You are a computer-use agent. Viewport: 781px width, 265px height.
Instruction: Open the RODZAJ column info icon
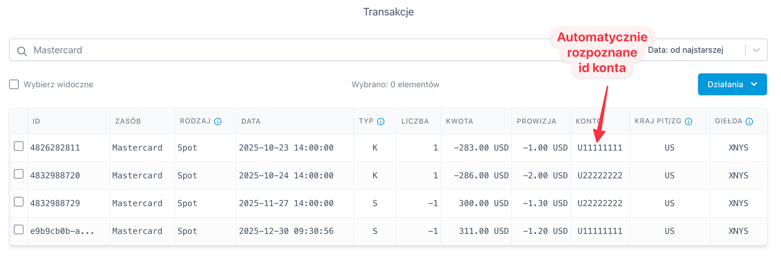click(219, 121)
